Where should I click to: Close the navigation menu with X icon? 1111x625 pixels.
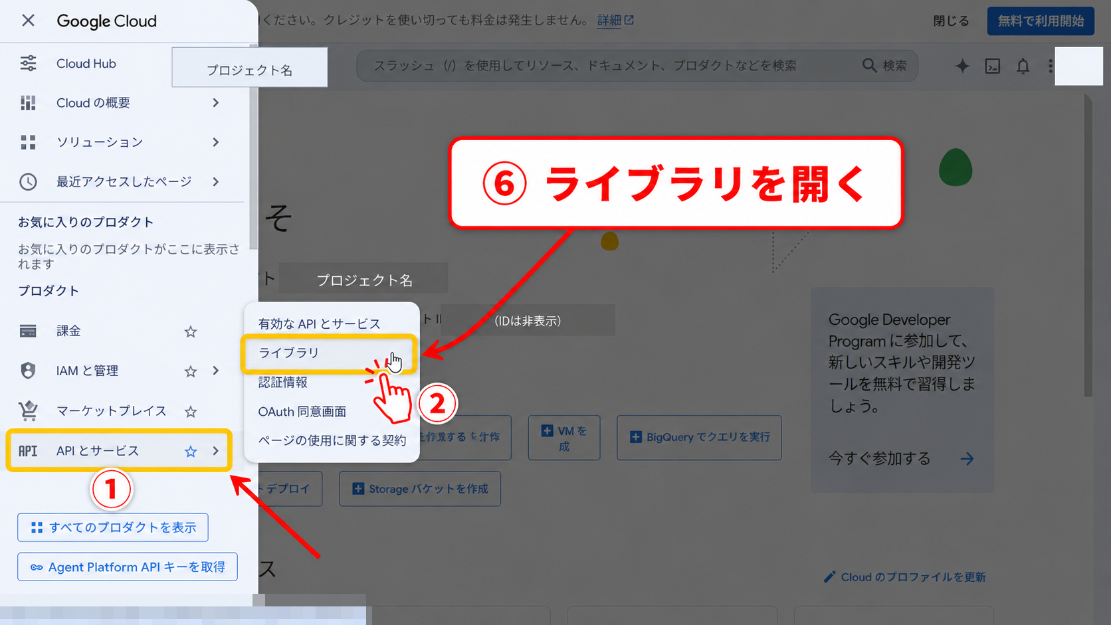(x=28, y=21)
